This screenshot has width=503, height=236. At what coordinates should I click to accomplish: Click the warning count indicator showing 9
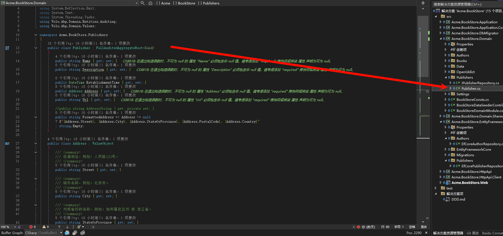46,227
